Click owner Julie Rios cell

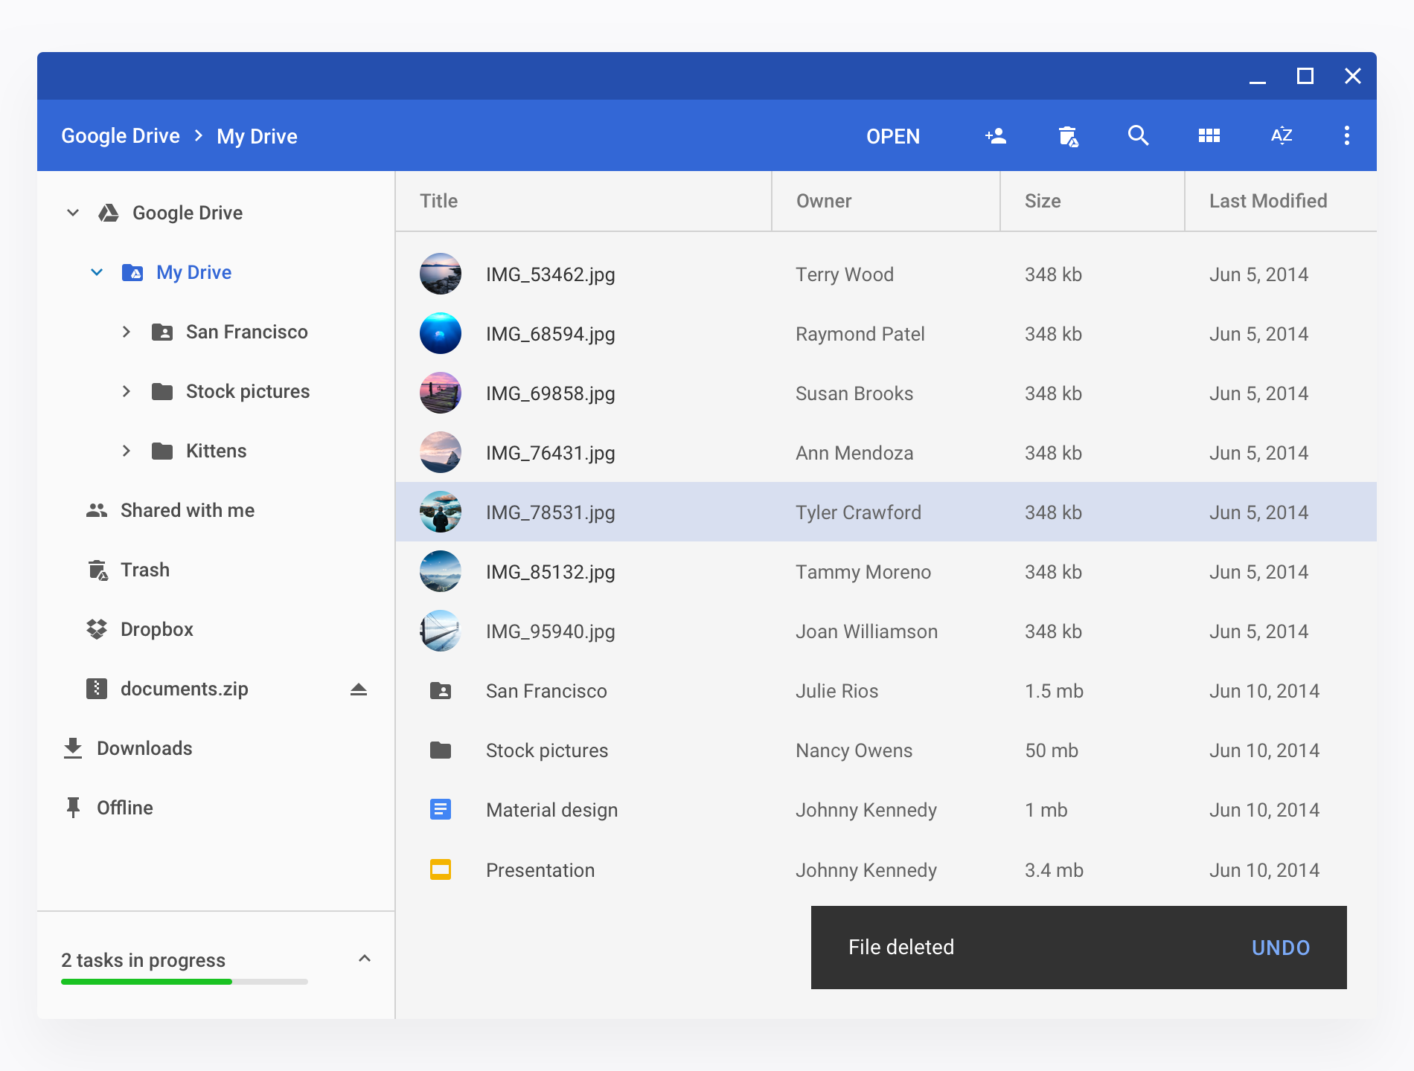(837, 691)
